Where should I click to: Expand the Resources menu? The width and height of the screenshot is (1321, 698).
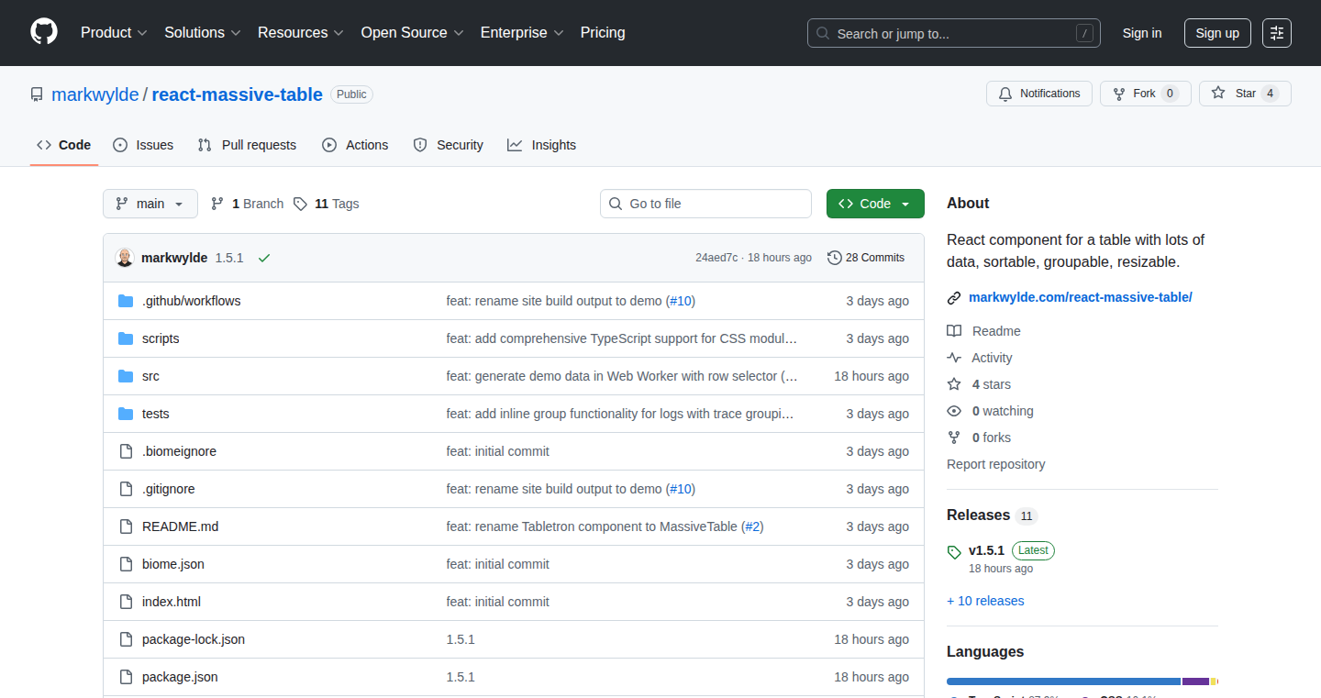pyautogui.click(x=301, y=33)
